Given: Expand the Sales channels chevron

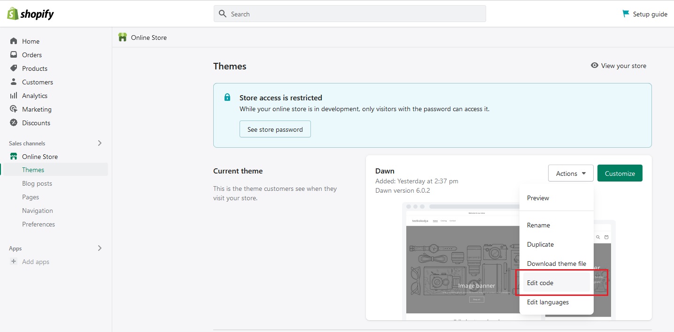Looking at the screenshot, I should pyautogui.click(x=100, y=143).
